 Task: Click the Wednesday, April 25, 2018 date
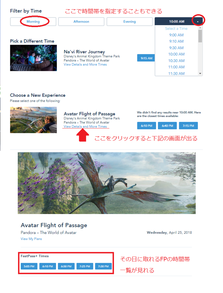point(169,232)
